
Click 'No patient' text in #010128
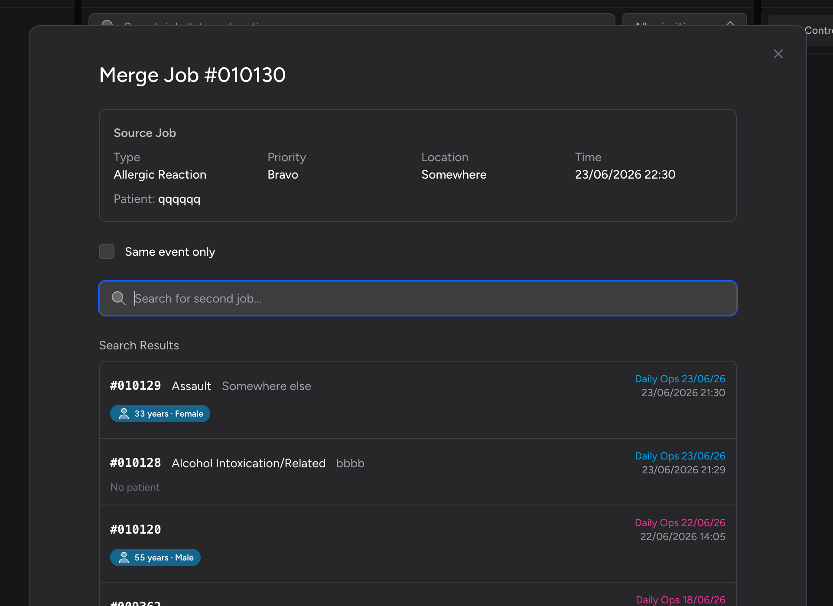[135, 487]
